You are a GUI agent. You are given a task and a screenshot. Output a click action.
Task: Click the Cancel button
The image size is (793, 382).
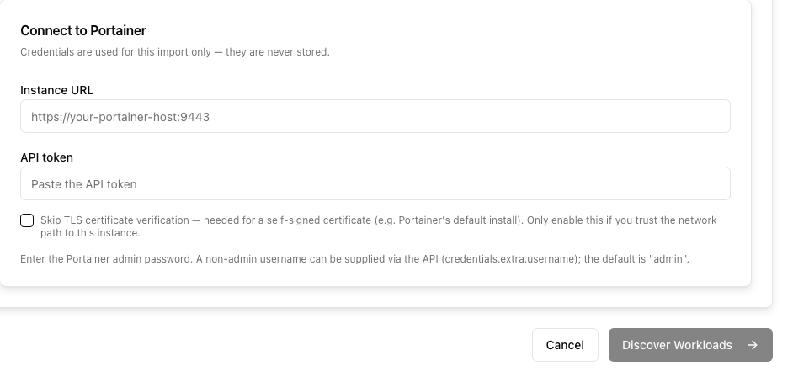565,345
